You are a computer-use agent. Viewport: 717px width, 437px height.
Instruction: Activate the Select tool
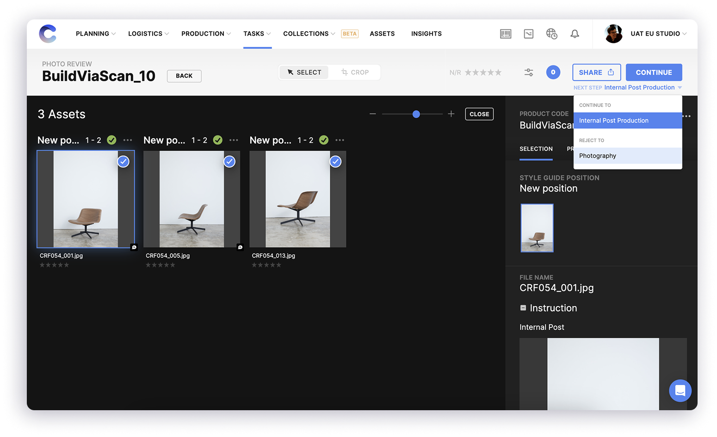click(304, 72)
